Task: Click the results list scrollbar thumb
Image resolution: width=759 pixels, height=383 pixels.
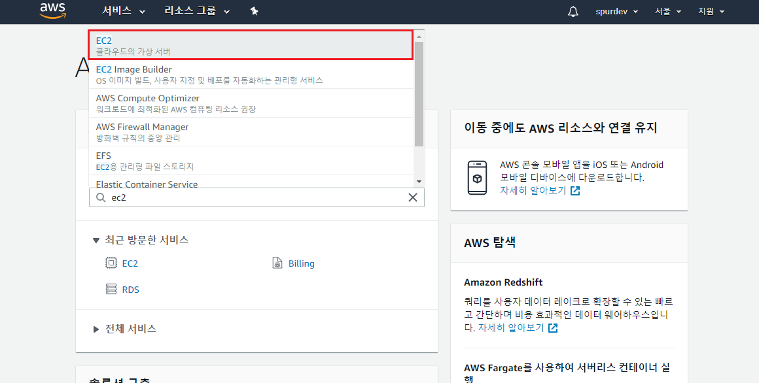Action: coord(419,94)
